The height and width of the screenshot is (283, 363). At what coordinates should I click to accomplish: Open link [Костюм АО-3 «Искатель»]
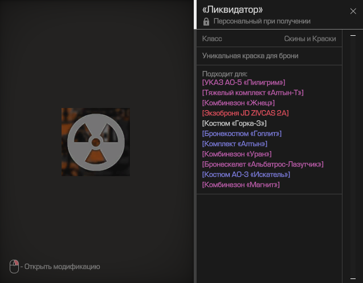246,174
